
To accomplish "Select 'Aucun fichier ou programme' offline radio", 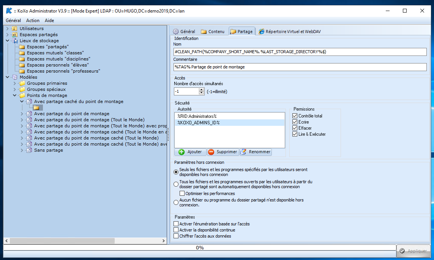I will coord(176,203).
